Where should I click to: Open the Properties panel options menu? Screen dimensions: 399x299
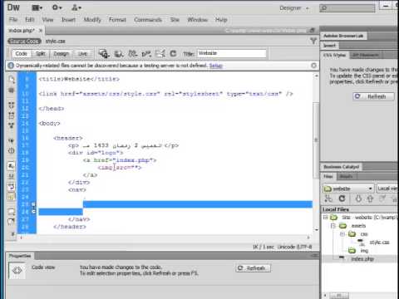[x=315, y=255]
